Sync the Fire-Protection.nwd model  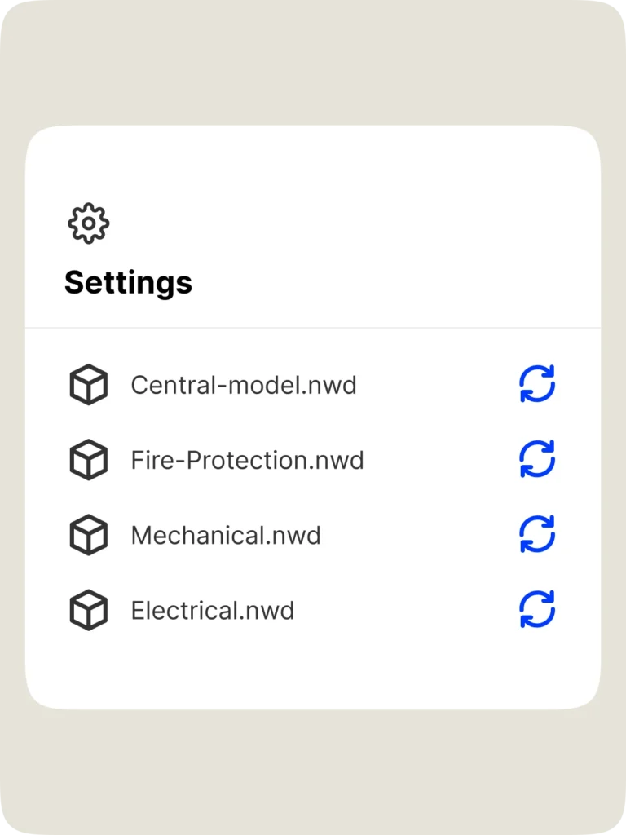click(537, 460)
